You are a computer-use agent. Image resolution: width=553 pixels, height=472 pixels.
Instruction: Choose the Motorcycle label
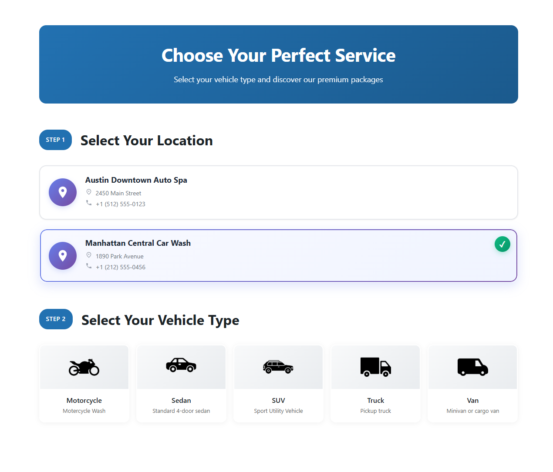84,400
